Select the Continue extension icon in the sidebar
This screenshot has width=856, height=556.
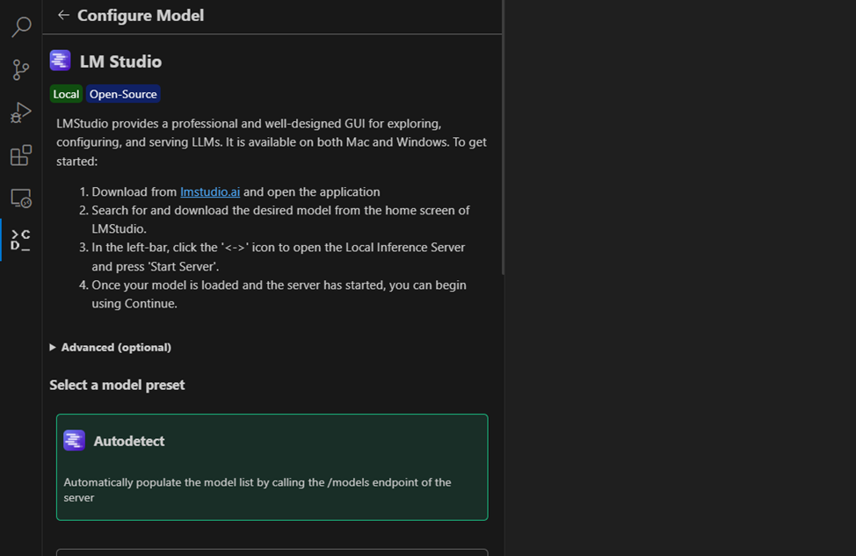[x=20, y=239]
